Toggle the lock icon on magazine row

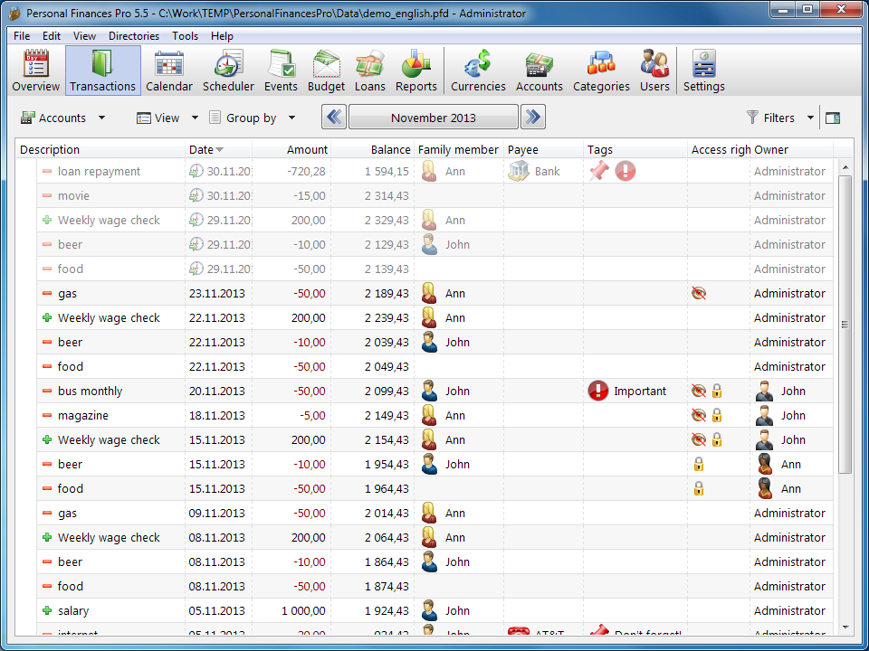(x=717, y=415)
